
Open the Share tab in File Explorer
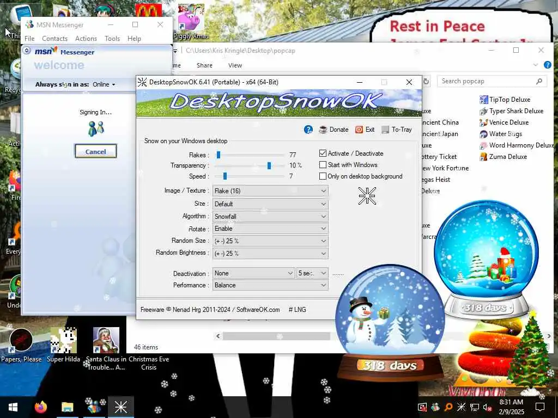[x=205, y=65]
